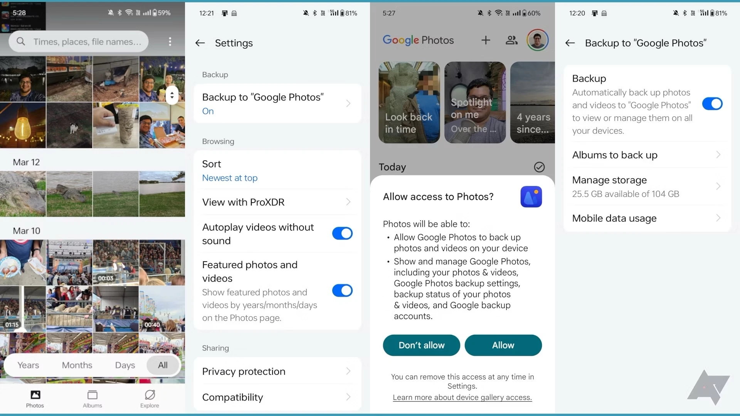Toggle Autoplay videos without sound off
This screenshot has width=740, height=416.
coord(342,233)
